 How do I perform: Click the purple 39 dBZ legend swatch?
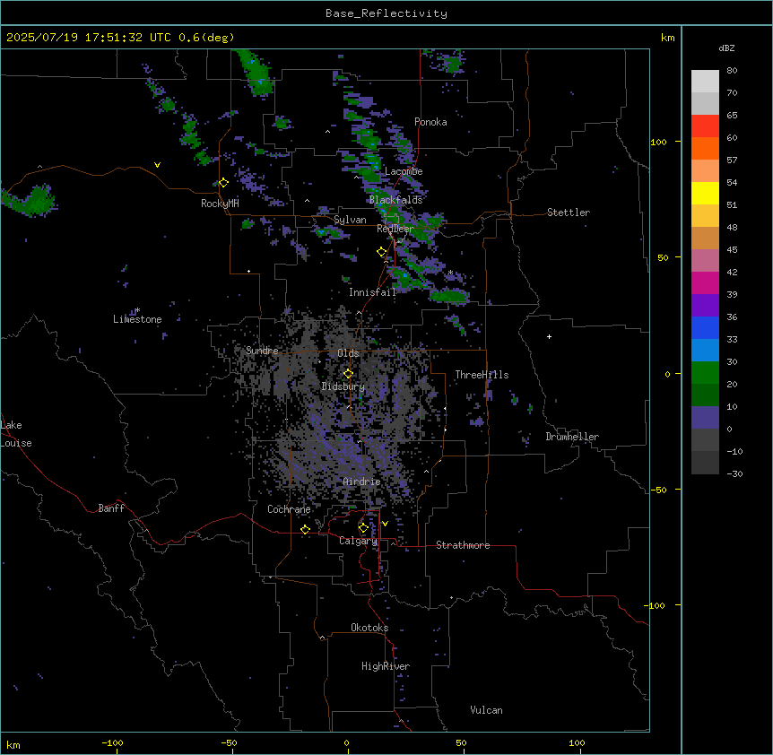pyautogui.click(x=705, y=305)
